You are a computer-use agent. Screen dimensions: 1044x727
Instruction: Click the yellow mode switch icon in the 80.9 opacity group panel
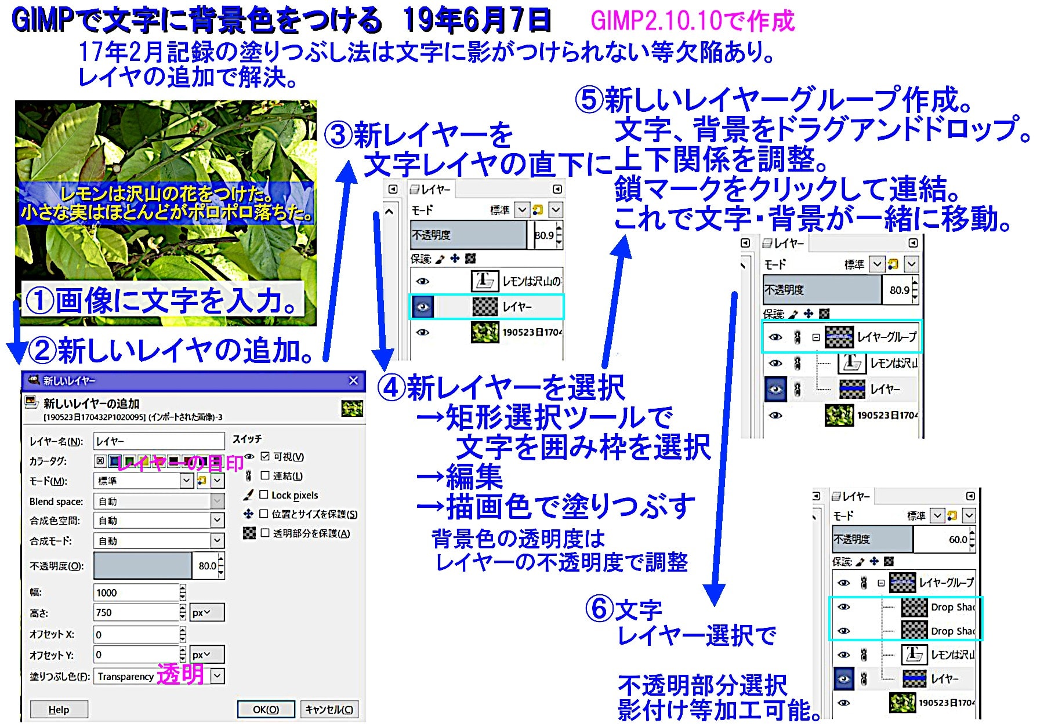click(893, 264)
